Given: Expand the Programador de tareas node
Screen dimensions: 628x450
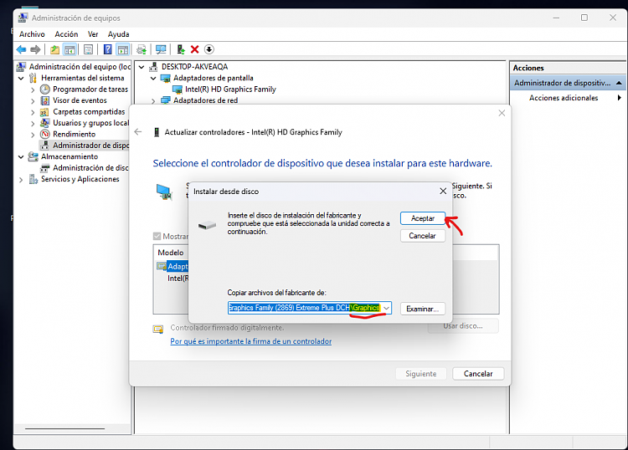Looking at the screenshot, I should 33,89.
